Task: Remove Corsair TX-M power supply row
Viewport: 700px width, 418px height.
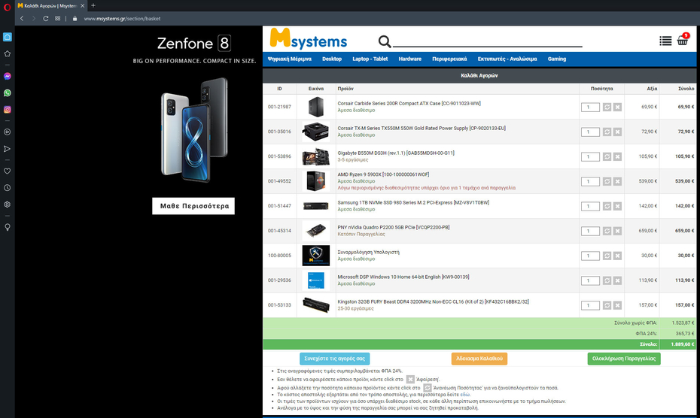Action: coord(617,132)
